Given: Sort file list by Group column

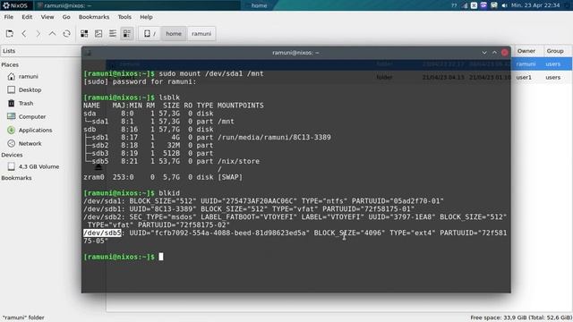Looking at the screenshot, I should [555, 51].
